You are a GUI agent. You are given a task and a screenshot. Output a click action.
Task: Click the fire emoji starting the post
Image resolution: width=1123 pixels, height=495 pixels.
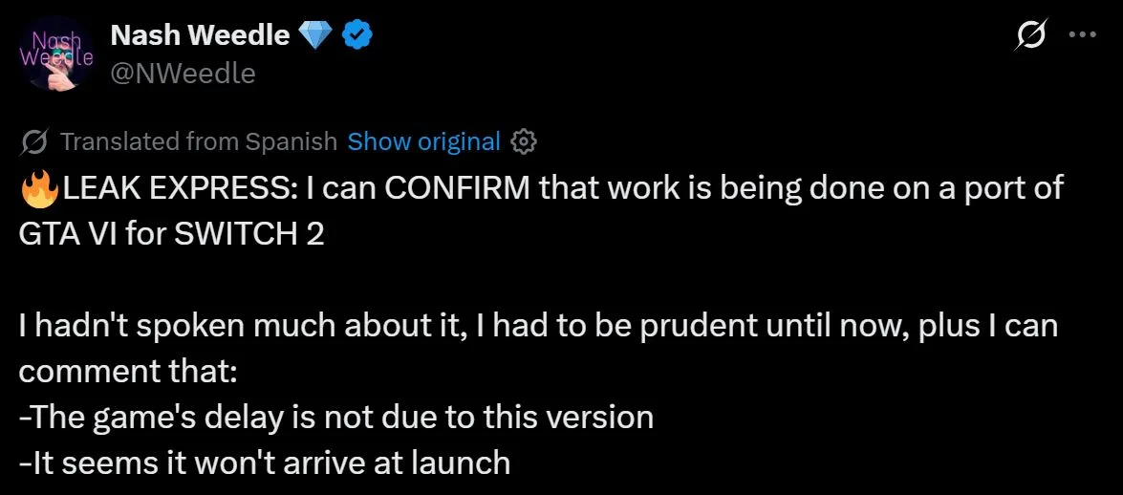(x=37, y=188)
